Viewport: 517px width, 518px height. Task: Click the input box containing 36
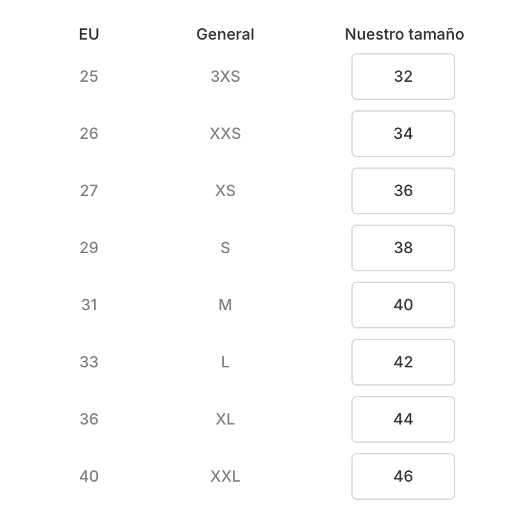(403, 191)
